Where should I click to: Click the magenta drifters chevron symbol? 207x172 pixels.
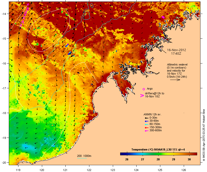(142, 96)
